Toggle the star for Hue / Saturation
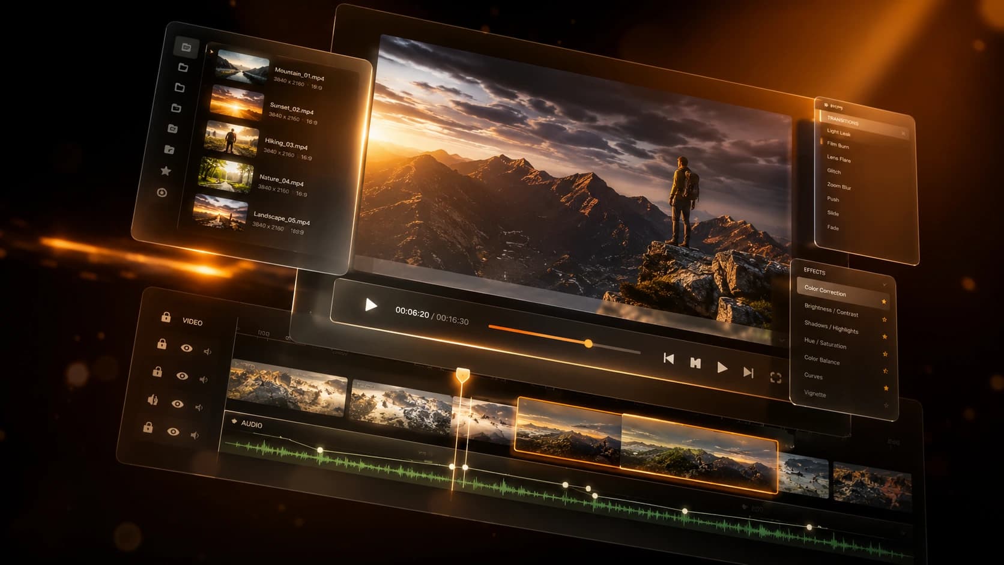The image size is (1004, 565). point(885,354)
